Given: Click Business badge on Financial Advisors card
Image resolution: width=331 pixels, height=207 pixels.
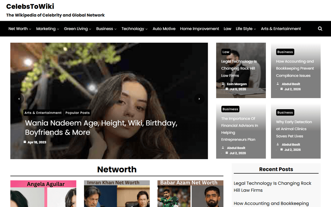Looking at the screenshot, I should (230, 109).
